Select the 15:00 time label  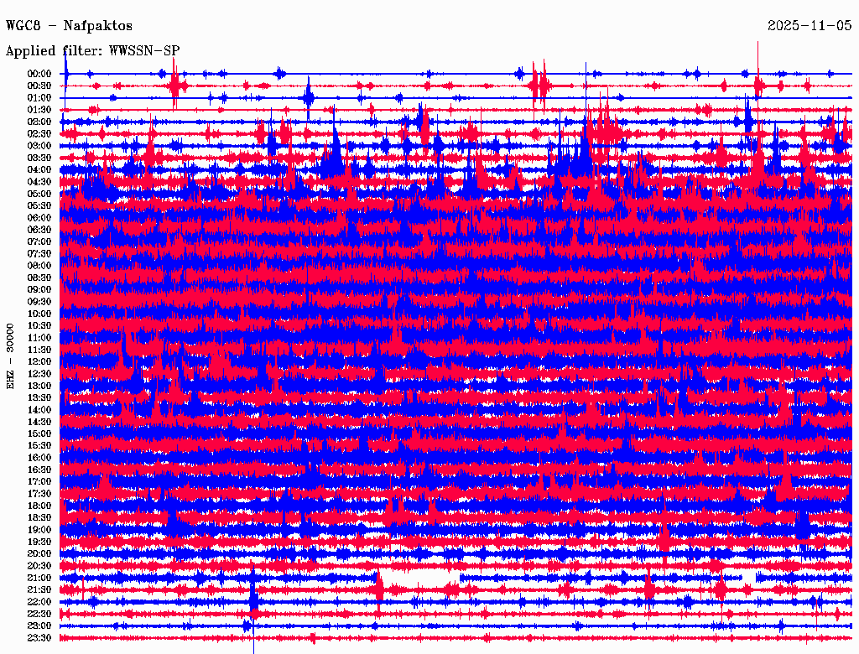coord(39,433)
